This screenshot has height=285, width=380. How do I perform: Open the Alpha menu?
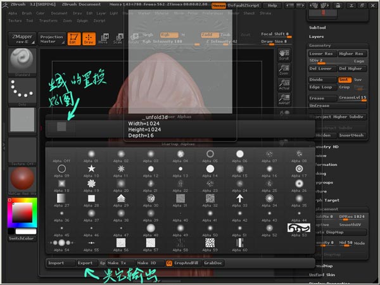(13, 13)
